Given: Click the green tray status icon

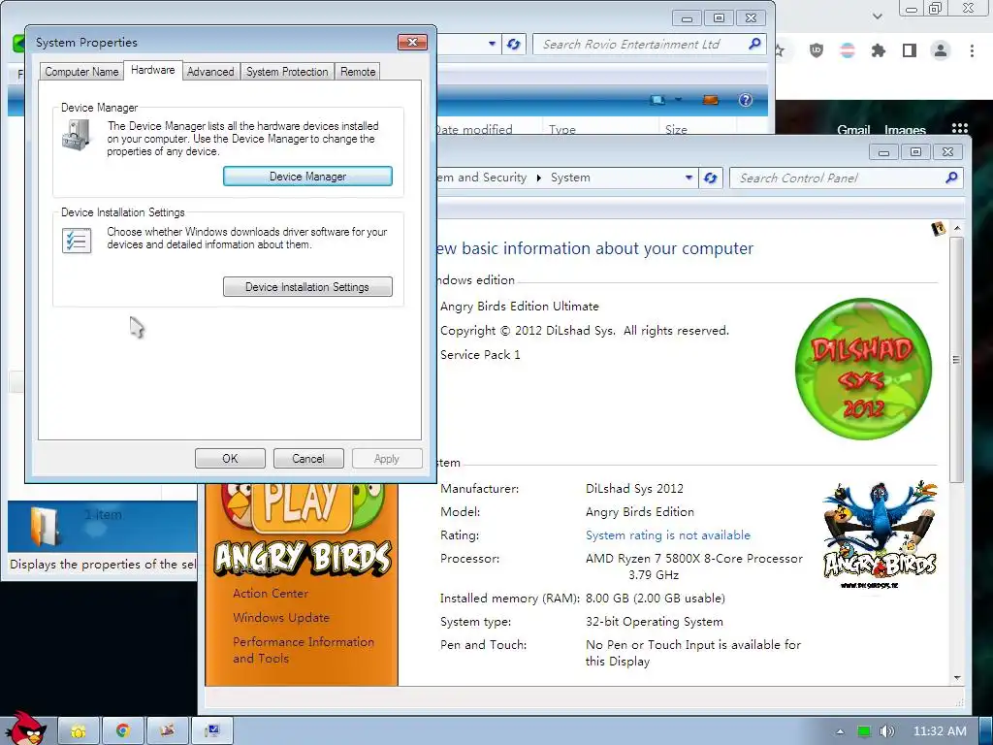Looking at the screenshot, I should [864, 731].
